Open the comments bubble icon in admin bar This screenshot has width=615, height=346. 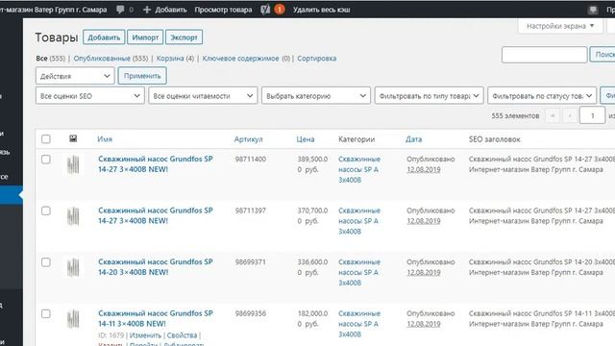pos(120,10)
